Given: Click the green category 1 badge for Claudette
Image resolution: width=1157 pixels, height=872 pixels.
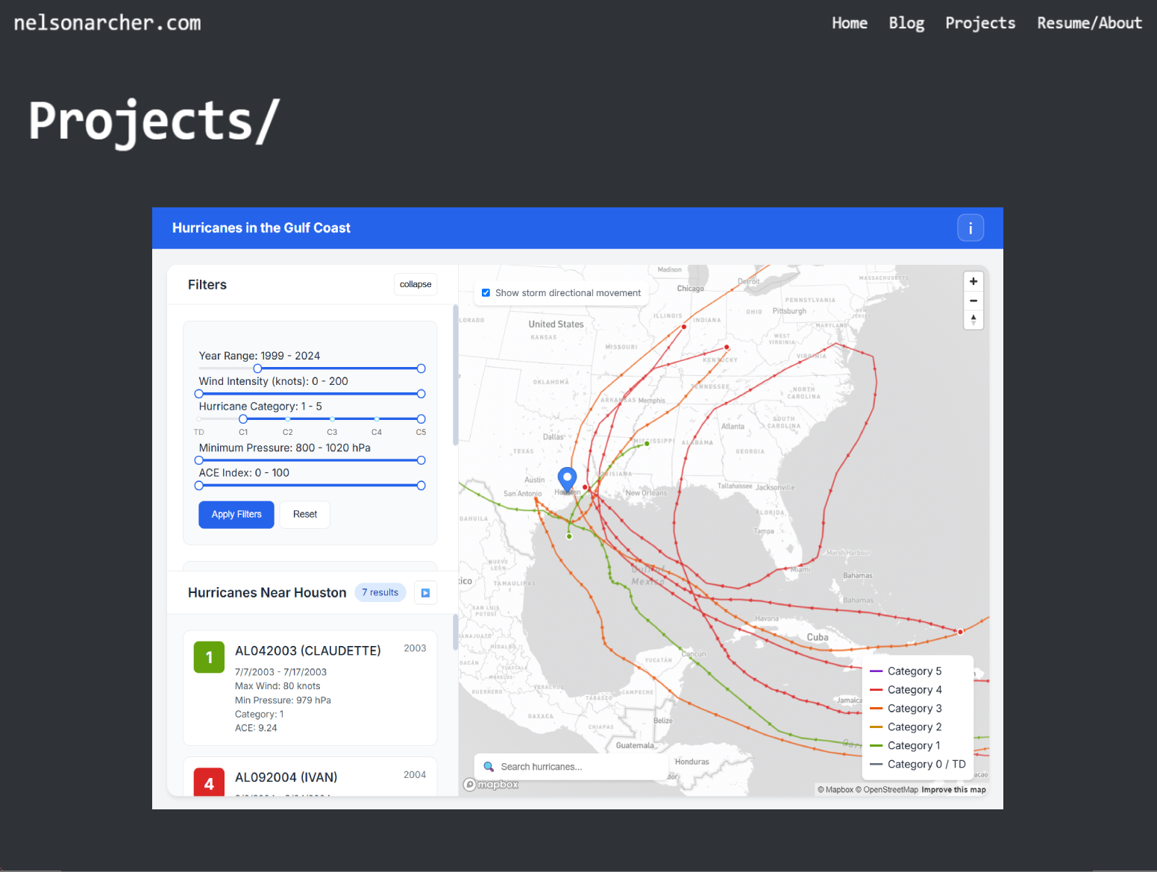Looking at the screenshot, I should [209, 657].
